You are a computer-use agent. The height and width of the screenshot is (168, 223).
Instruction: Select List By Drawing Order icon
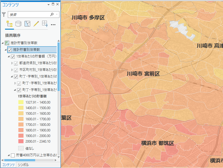point(9,24)
